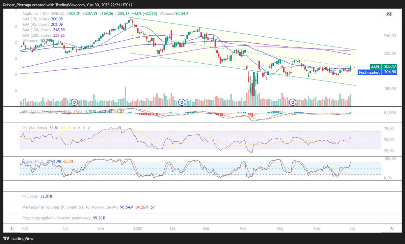Screen dimensions: 405x244
Task: Click the 'Maj' label on the time axis
Action: 280,228
